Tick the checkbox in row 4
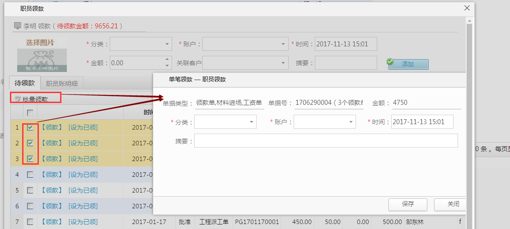Viewport: 510px width, 229px height. [x=30, y=175]
